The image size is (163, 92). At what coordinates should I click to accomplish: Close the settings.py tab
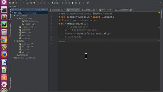pos(64,10)
